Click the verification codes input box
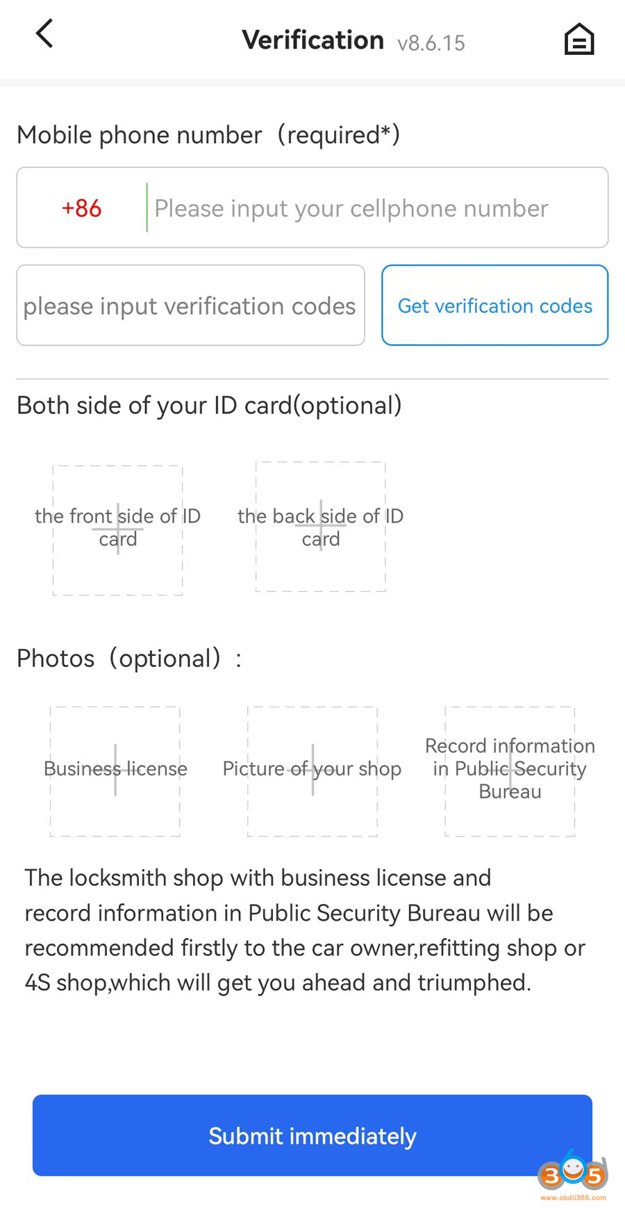The image size is (625, 1225). pos(190,306)
